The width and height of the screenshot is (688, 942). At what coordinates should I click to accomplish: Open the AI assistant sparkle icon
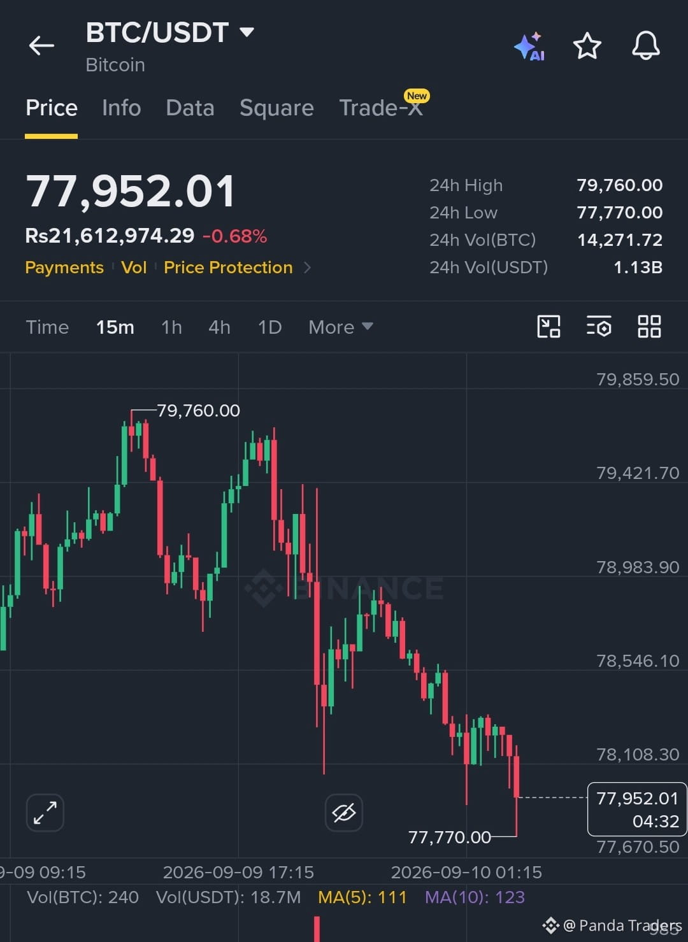(x=529, y=46)
